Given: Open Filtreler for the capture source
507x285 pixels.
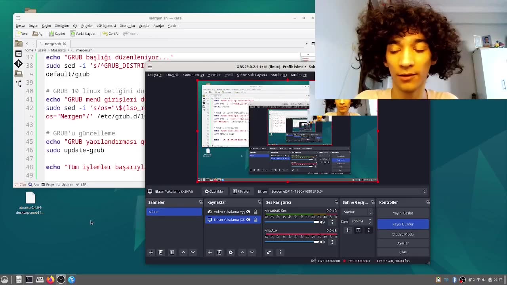Looking at the screenshot, I should (x=241, y=191).
